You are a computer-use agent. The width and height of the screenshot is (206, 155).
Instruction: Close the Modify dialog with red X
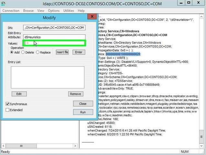pyautogui.click(x=92, y=16)
